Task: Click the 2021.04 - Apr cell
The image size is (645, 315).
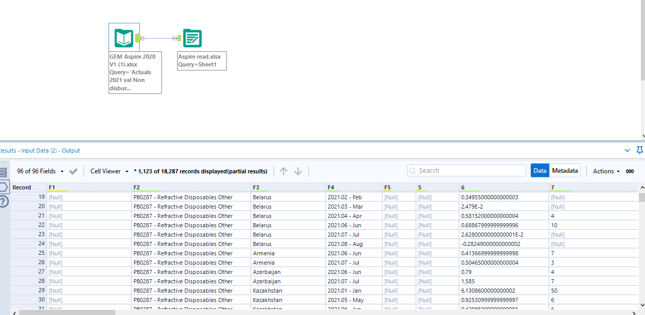Action: pos(353,216)
